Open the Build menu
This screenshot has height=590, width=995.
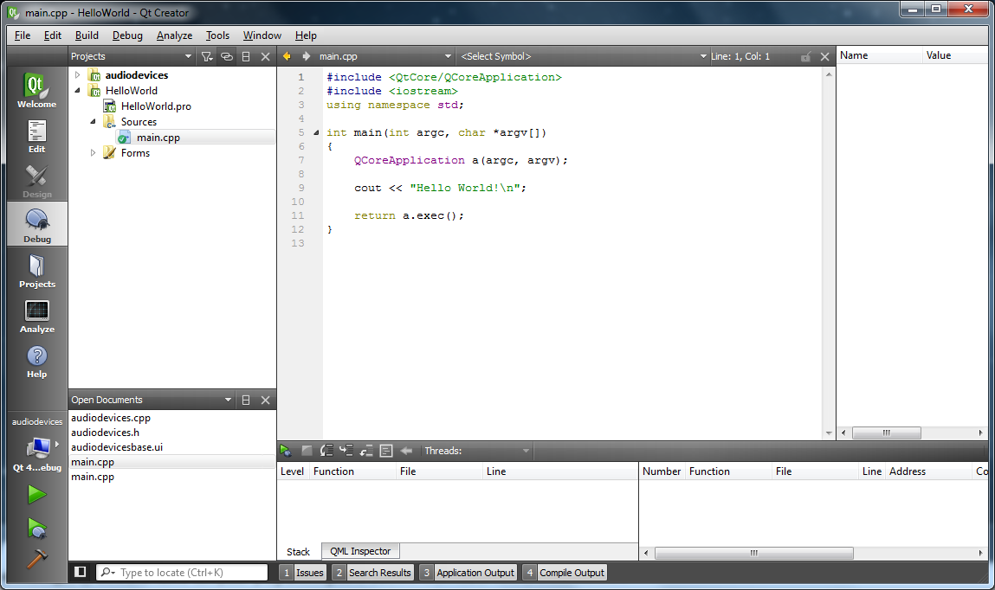click(x=87, y=35)
